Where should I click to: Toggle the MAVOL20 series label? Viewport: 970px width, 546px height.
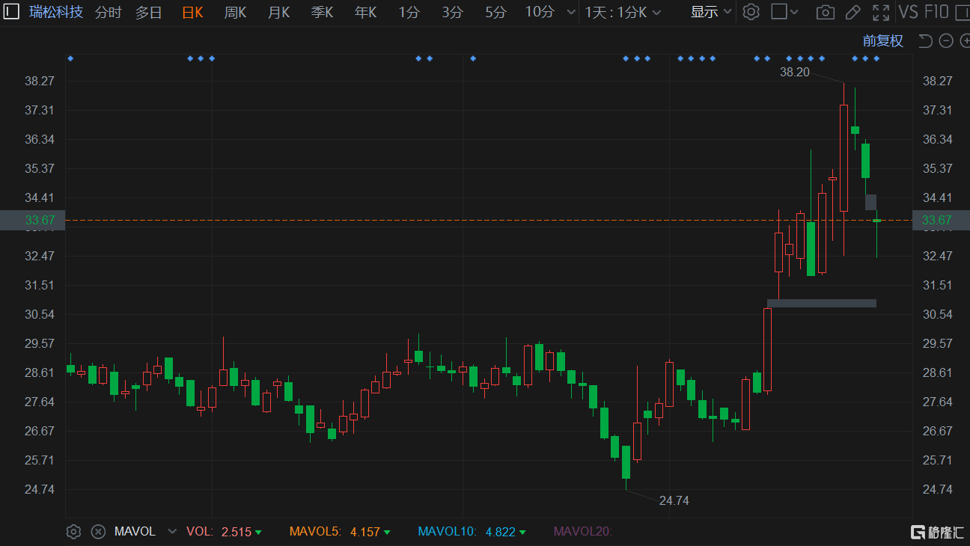click(x=583, y=532)
